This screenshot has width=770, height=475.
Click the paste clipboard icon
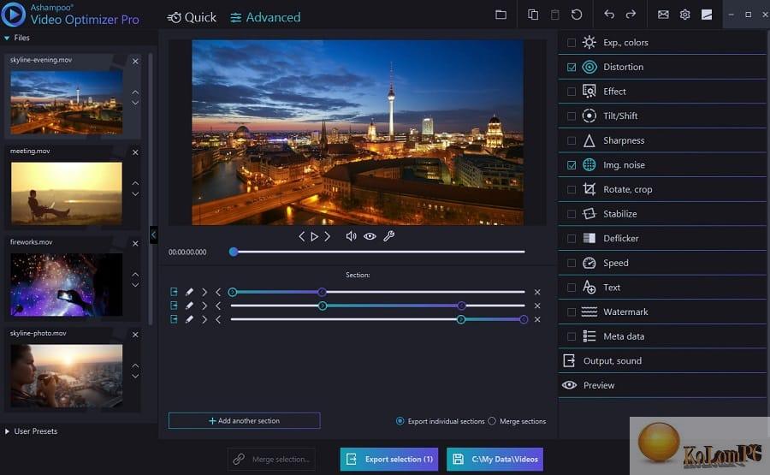click(x=554, y=15)
